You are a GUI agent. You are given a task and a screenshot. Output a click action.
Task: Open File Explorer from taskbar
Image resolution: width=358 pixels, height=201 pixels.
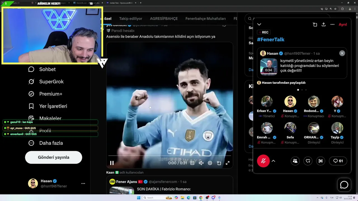point(182,198)
